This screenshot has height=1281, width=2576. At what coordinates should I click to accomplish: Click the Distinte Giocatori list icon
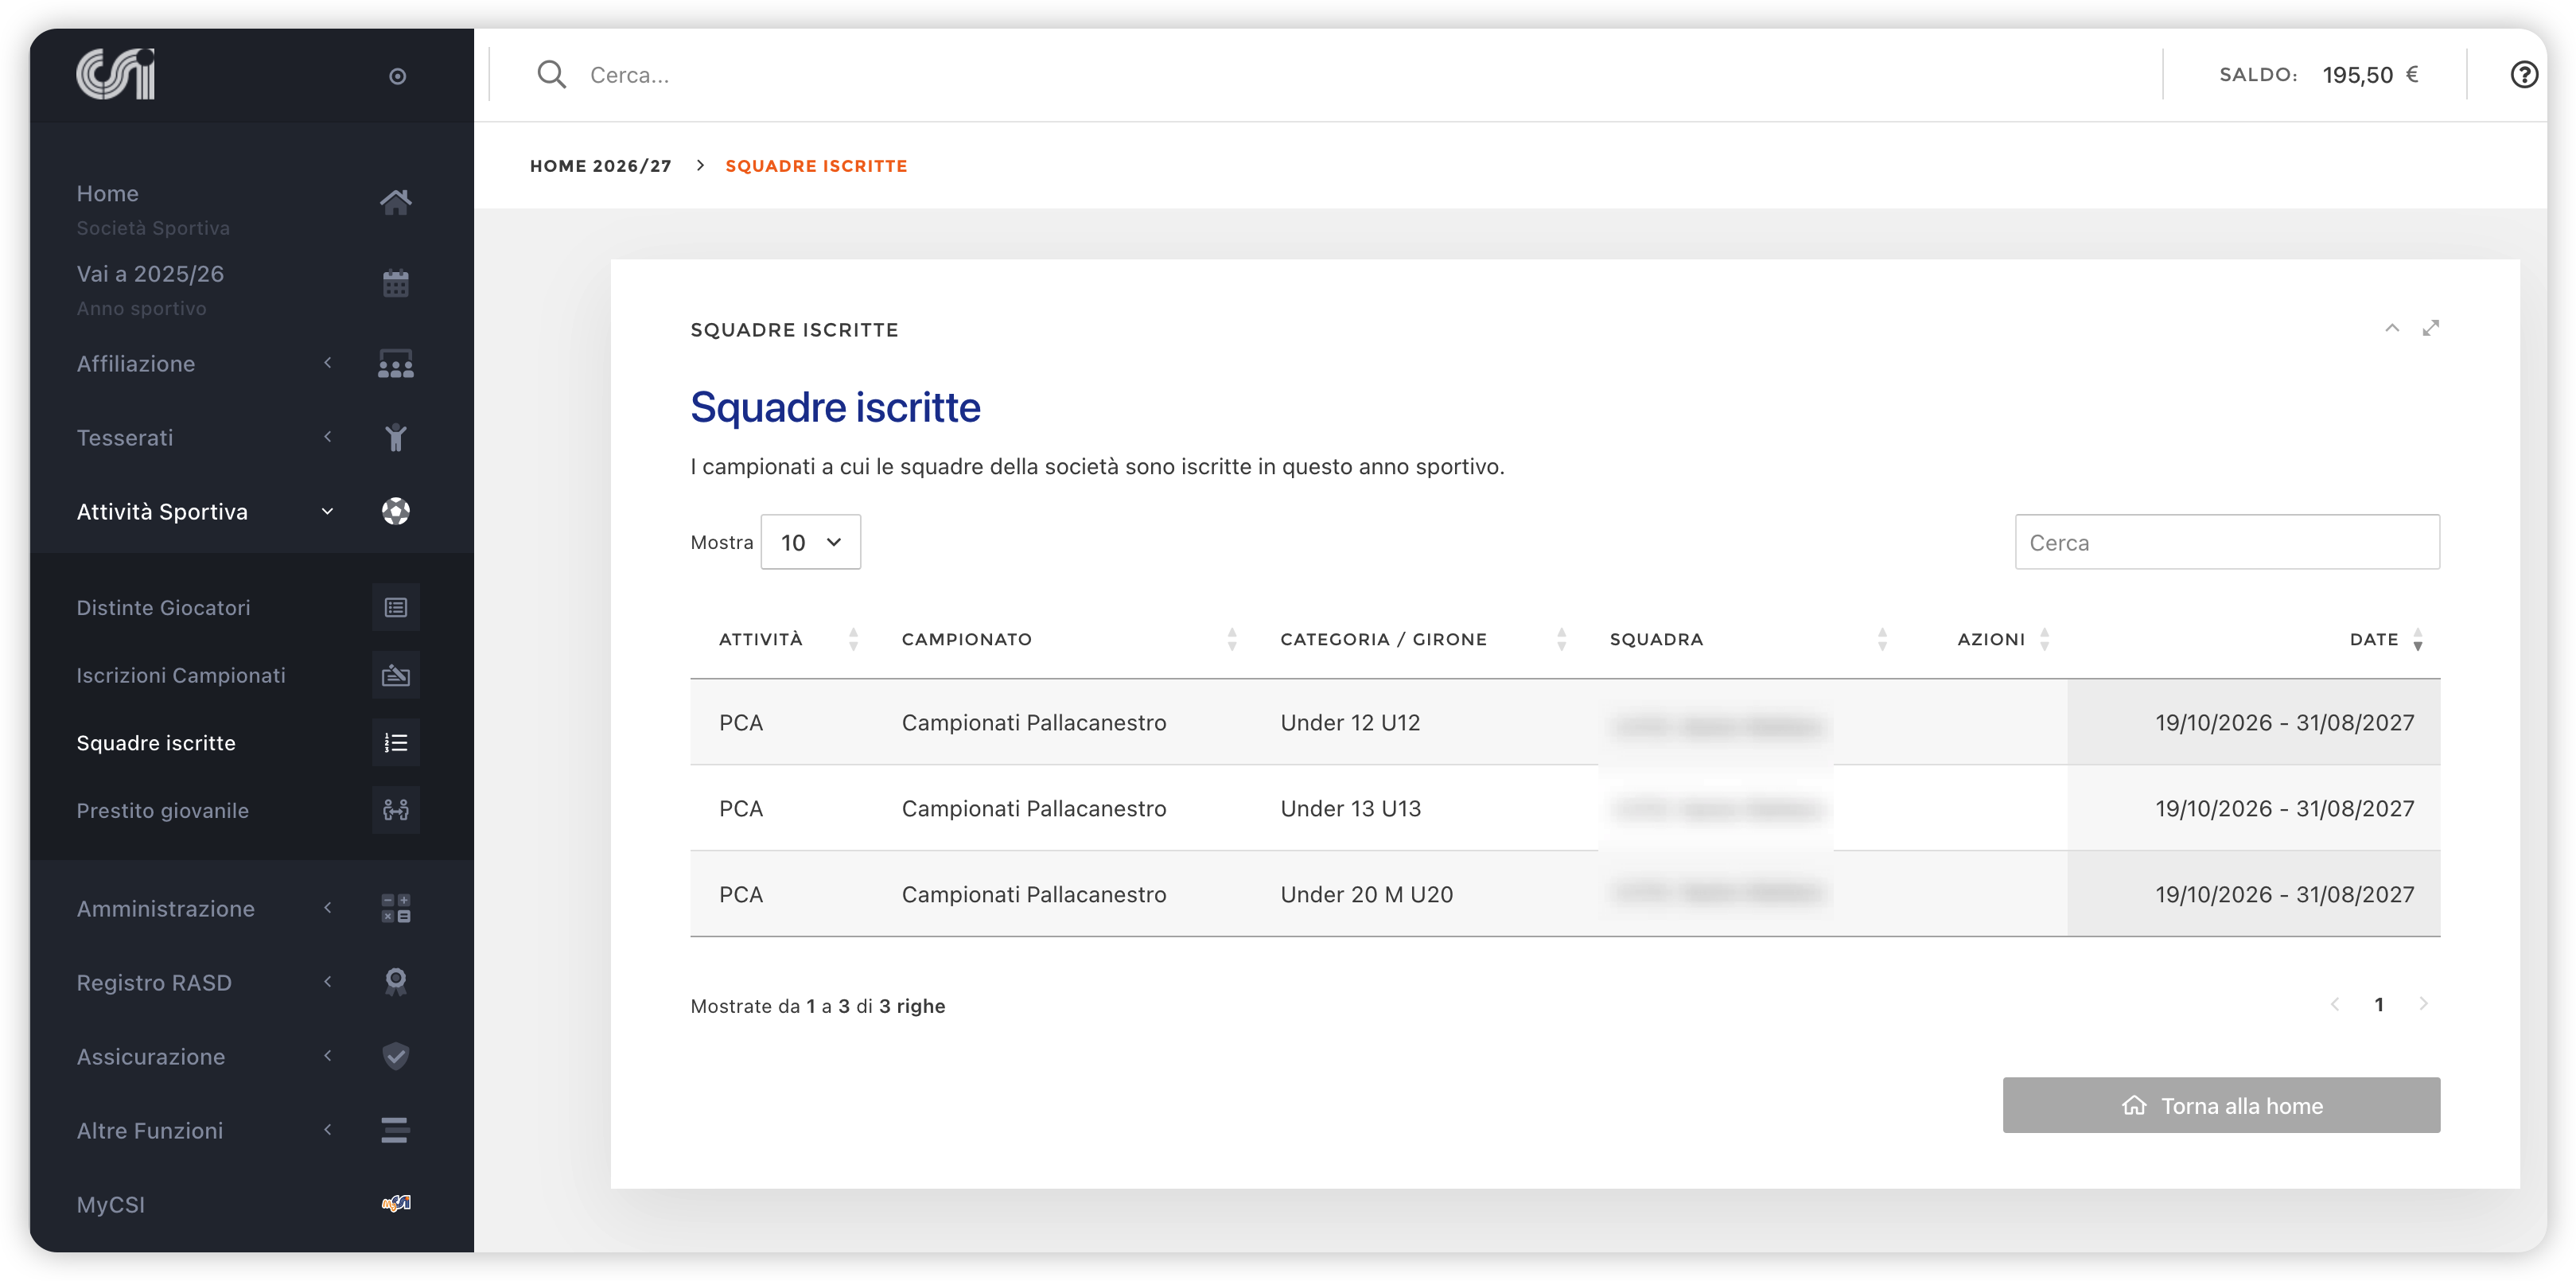pyautogui.click(x=396, y=608)
